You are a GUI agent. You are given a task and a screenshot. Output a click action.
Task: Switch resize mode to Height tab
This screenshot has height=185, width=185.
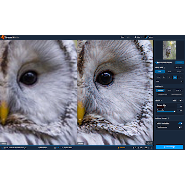179,72
